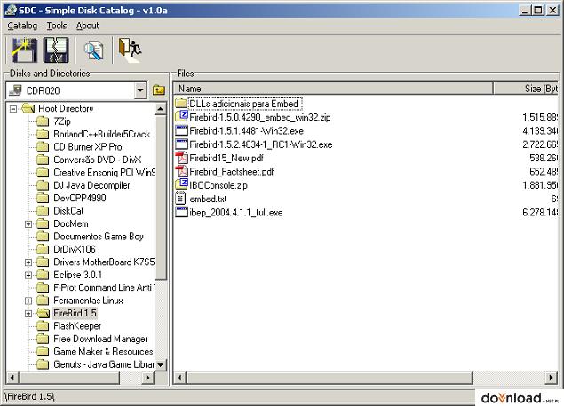Select the 7Zip folder icon
This screenshot has height=406, width=564.
(x=43, y=121)
